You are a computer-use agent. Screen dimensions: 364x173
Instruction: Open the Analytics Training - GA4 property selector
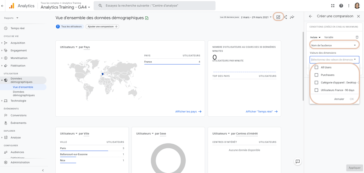[x=65, y=7]
